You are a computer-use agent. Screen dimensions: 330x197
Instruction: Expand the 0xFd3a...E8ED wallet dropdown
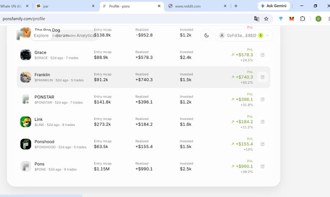267,35
